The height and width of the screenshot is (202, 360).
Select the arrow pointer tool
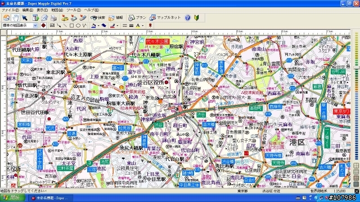[x=24, y=17]
